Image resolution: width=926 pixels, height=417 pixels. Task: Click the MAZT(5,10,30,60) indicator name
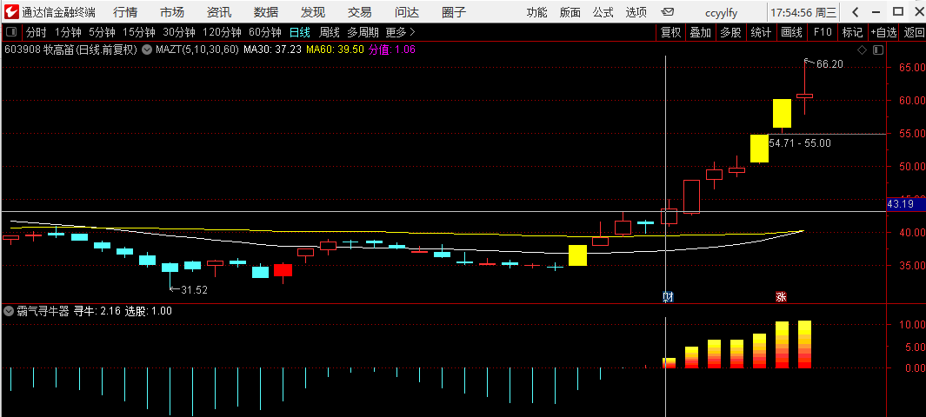(197, 50)
